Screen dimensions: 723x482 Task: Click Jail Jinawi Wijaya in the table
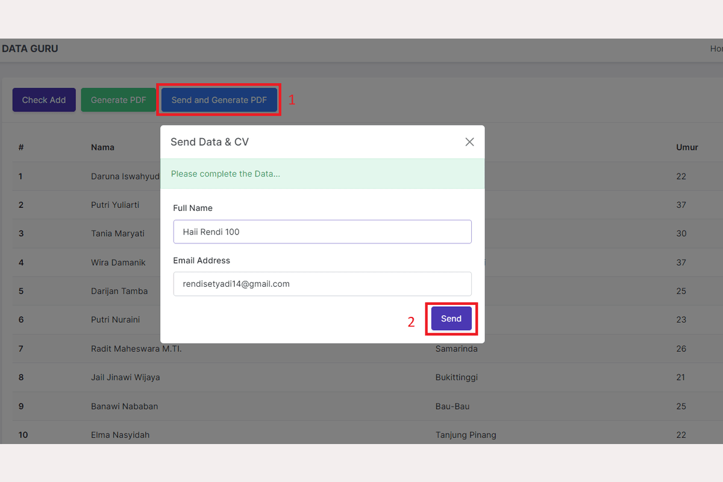pyautogui.click(x=125, y=378)
